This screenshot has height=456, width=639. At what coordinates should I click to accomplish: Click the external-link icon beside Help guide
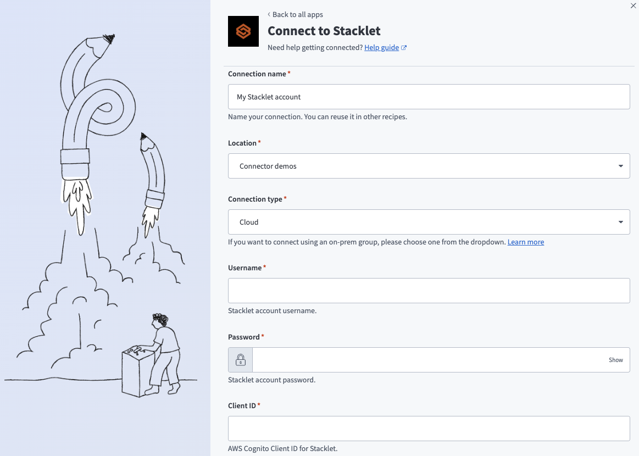point(404,47)
